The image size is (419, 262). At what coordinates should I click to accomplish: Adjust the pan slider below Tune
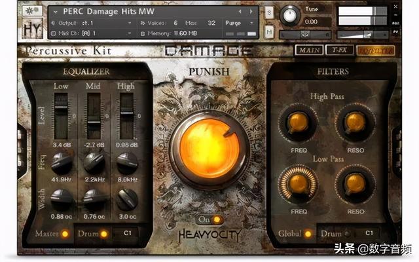305,34
